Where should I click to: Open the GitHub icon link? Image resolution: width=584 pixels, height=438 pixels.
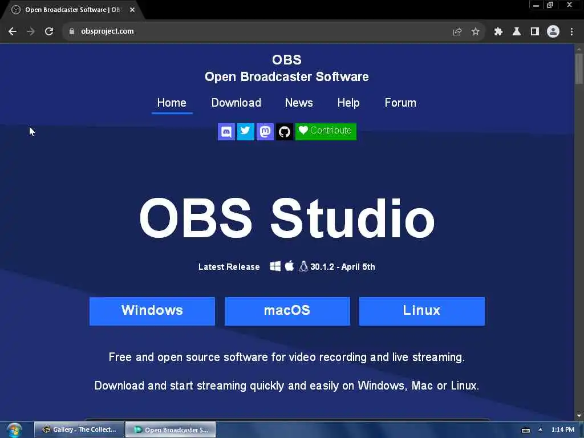click(285, 132)
